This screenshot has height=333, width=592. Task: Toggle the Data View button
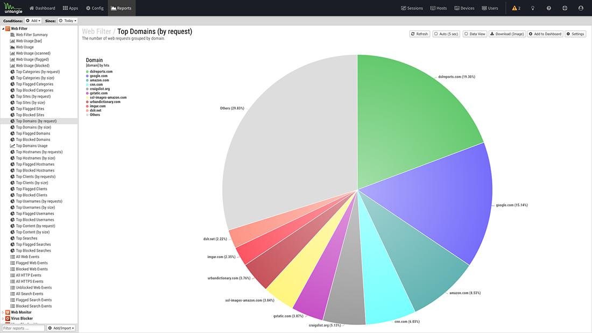point(475,34)
